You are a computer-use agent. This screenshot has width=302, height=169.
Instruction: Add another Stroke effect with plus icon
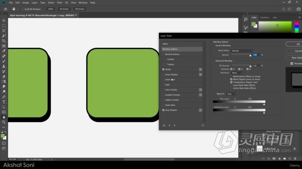(201, 69)
